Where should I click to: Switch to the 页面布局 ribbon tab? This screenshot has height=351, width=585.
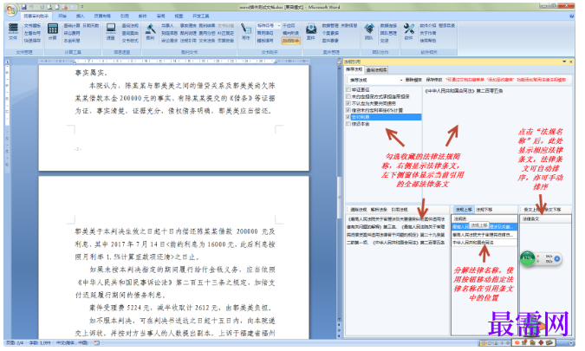point(102,16)
